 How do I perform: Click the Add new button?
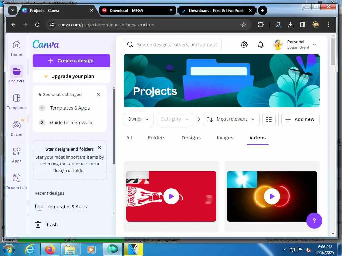300,119
